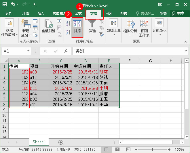The width and height of the screenshot is (190, 153).
Task: Click cell containing c05
Action: pos(39,83)
